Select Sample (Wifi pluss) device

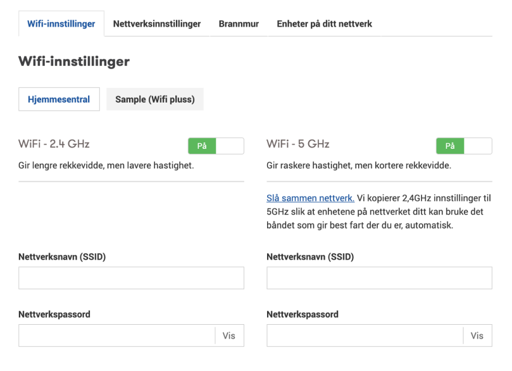coord(155,99)
